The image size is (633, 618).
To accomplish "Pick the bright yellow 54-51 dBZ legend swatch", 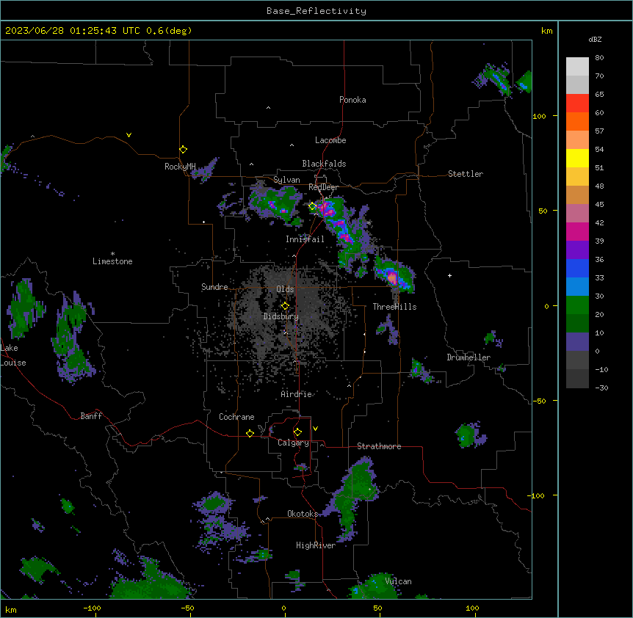I will (x=577, y=159).
